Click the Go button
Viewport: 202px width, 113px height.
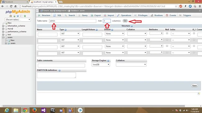(125, 21)
